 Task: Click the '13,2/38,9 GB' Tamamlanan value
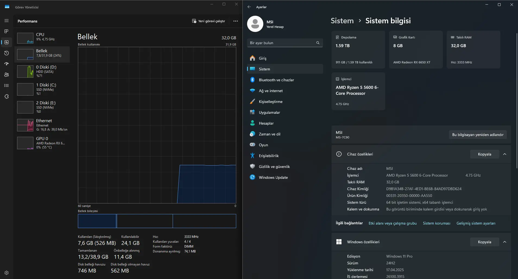[x=93, y=257]
